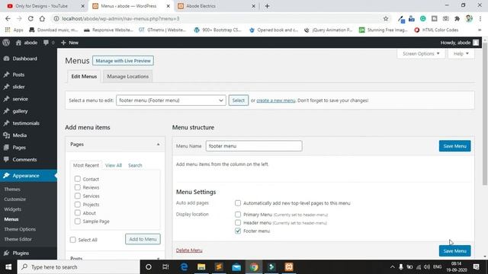This screenshot has width=488, height=274.
Task: Reload the browser page
Action: (x=30, y=18)
